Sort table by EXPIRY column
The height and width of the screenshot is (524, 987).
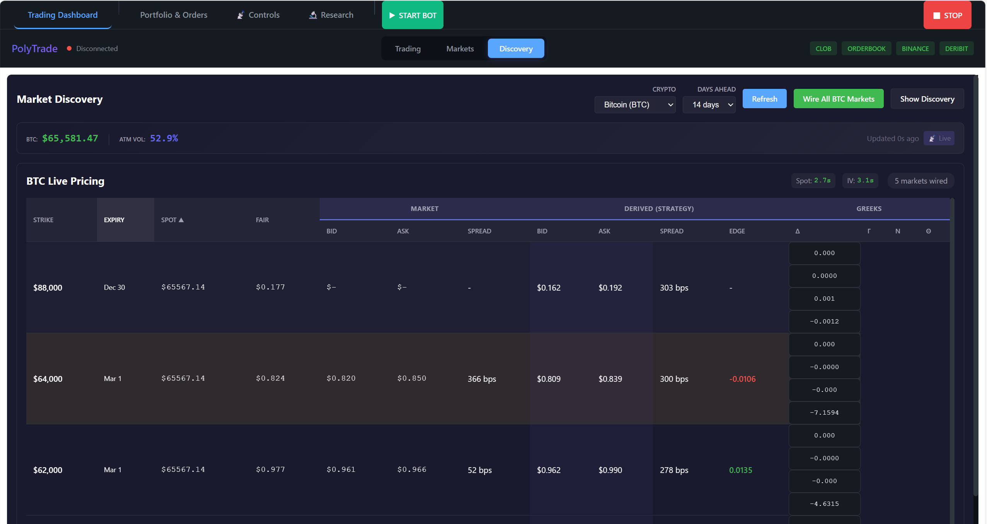click(126, 220)
